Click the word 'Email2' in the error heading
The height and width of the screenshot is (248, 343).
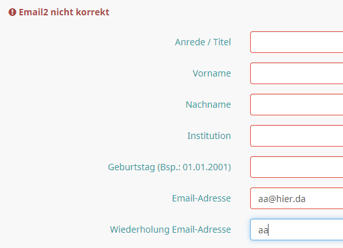[33, 12]
